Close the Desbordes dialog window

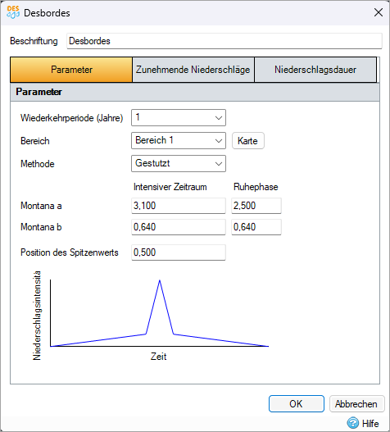click(x=379, y=12)
